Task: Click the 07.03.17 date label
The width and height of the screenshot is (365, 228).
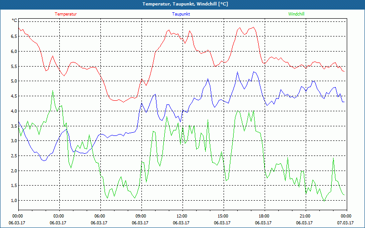Action: [345, 223]
